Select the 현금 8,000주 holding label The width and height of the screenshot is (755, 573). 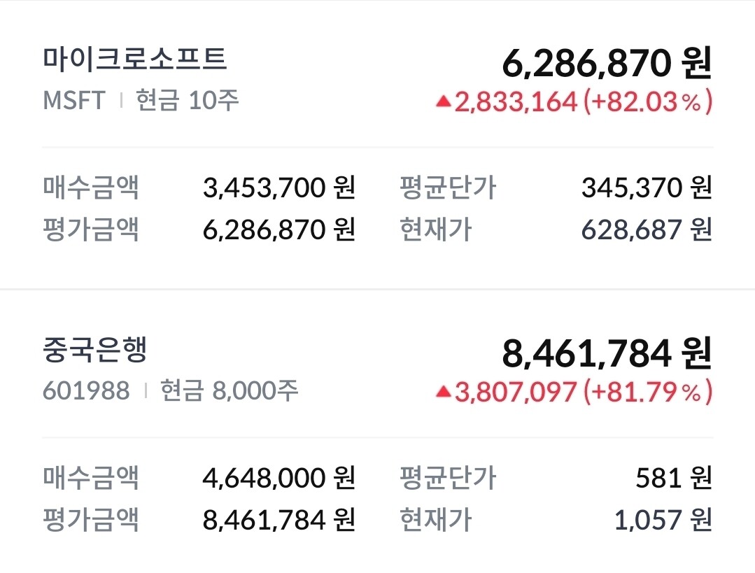[x=230, y=390]
